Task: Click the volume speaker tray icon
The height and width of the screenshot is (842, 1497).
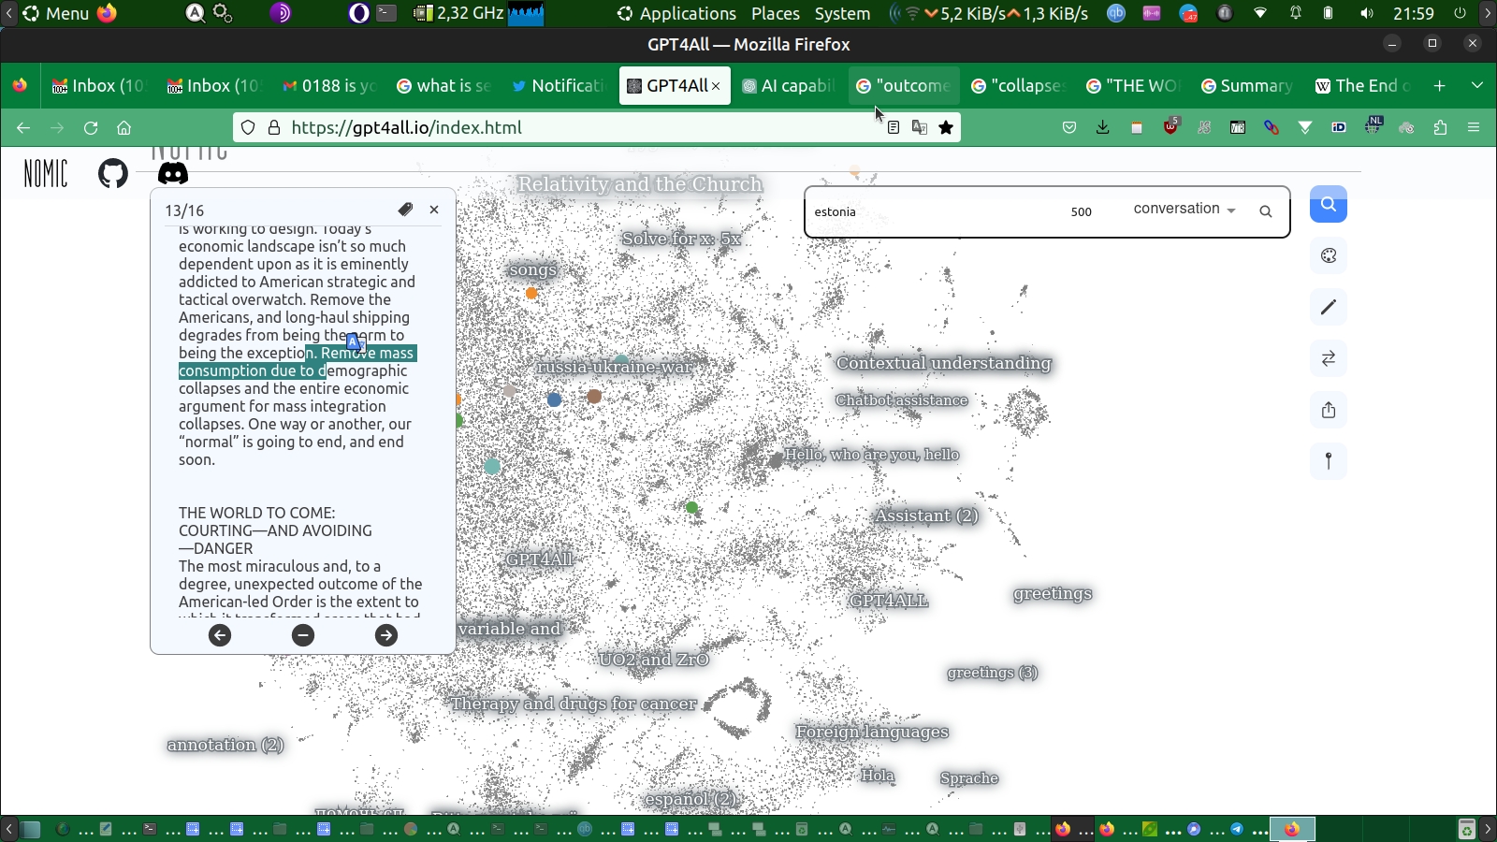Action: click(1367, 13)
